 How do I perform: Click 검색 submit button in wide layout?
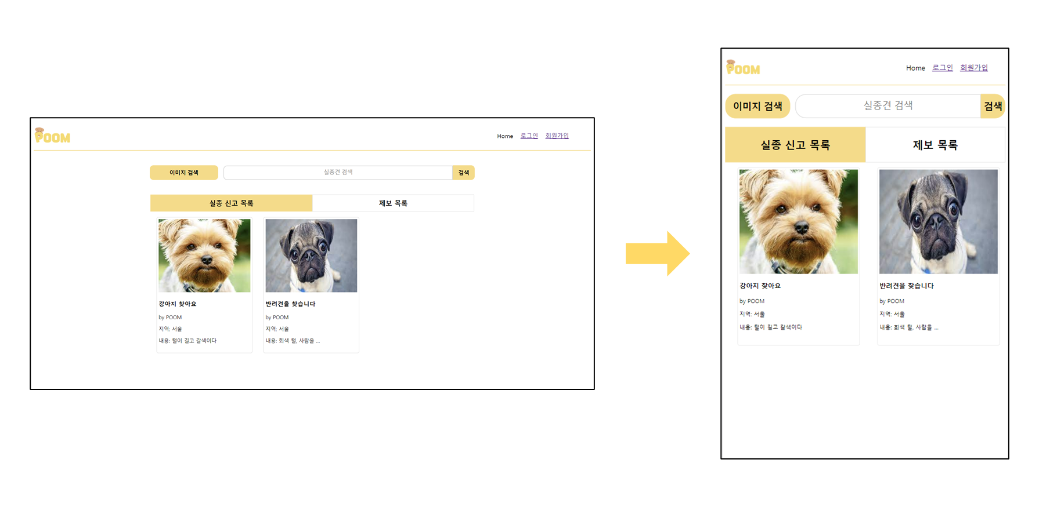point(464,173)
